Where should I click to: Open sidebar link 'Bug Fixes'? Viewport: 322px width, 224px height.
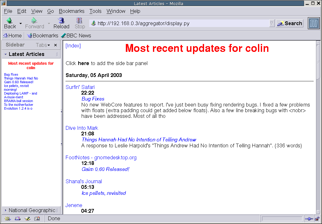coord(11,75)
